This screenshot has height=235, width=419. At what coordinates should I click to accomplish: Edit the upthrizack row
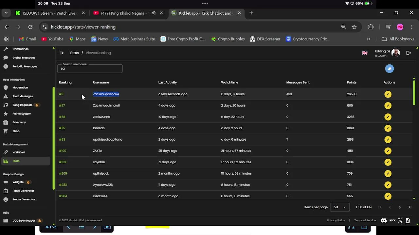point(388,174)
